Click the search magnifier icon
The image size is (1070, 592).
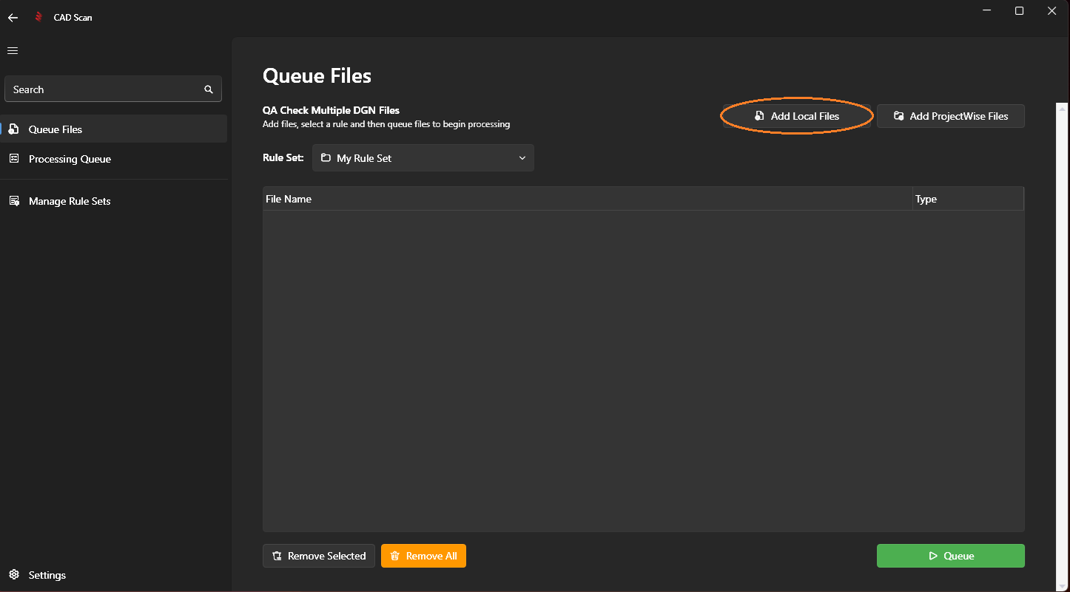pyautogui.click(x=209, y=89)
